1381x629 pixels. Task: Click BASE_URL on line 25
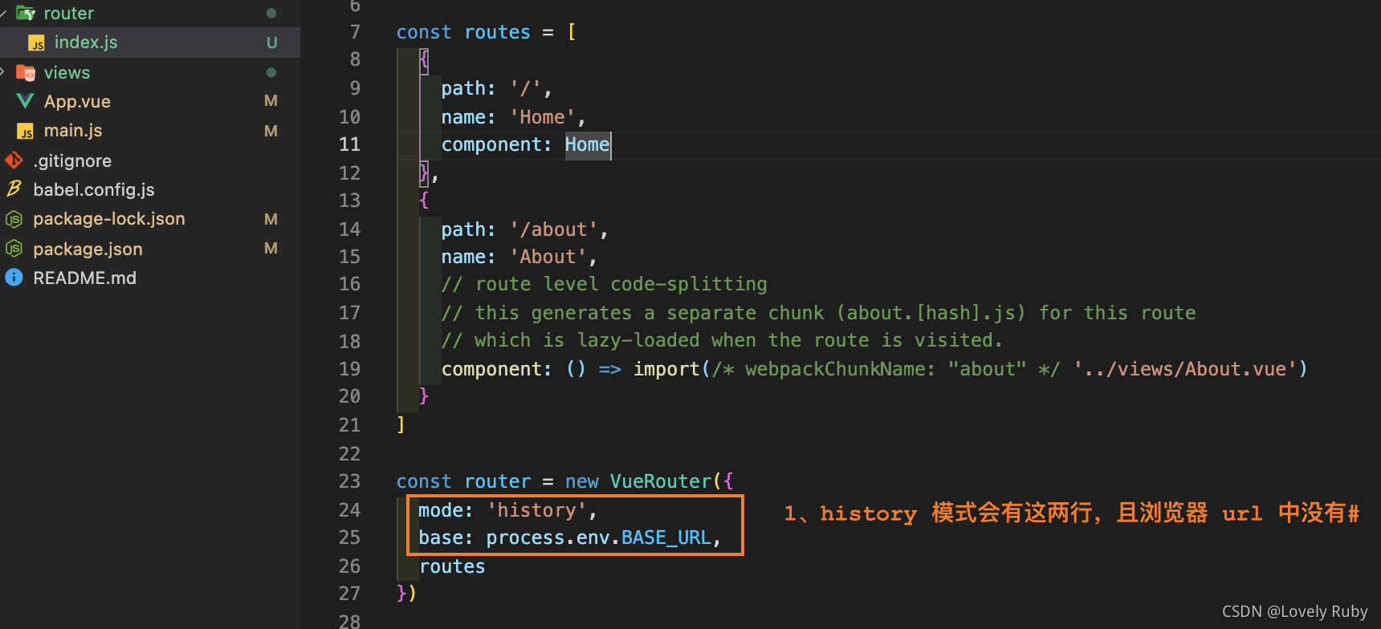tap(666, 538)
